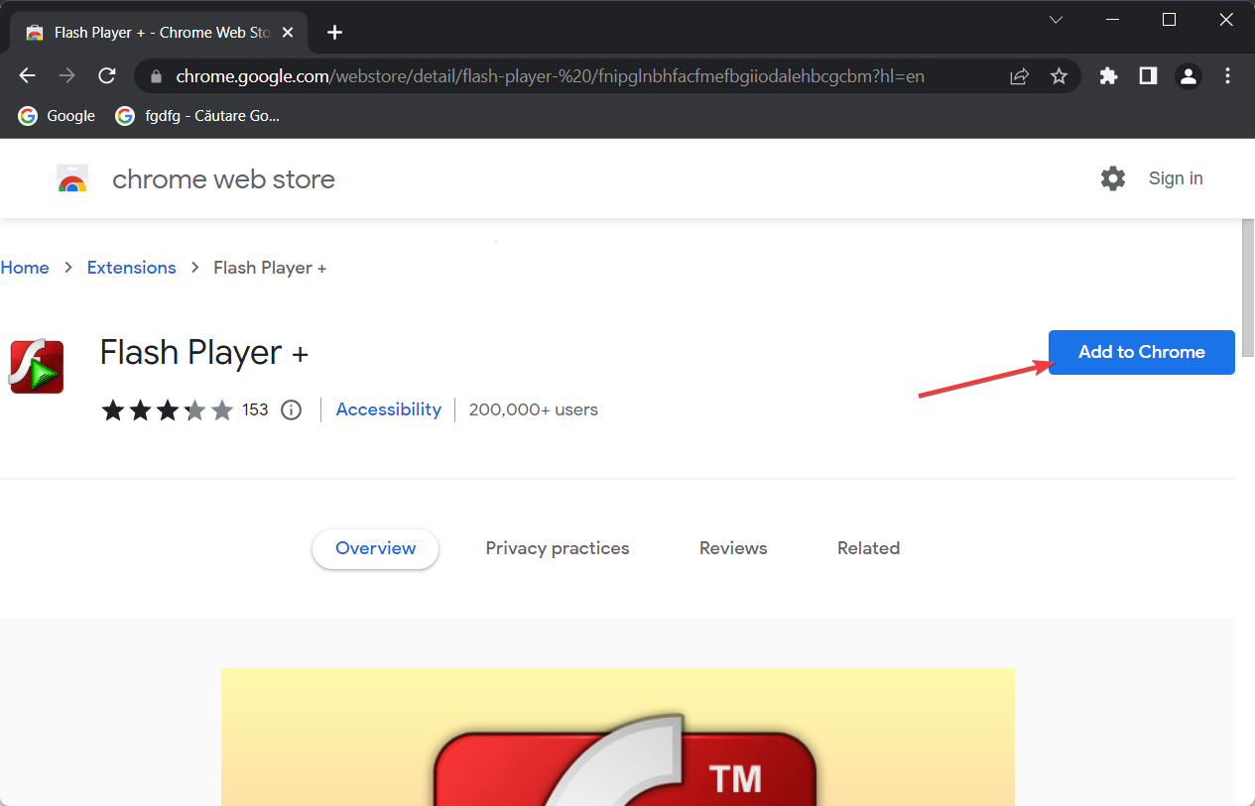
Task: Click the 200,000+ users text
Action: (x=534, y=409)
